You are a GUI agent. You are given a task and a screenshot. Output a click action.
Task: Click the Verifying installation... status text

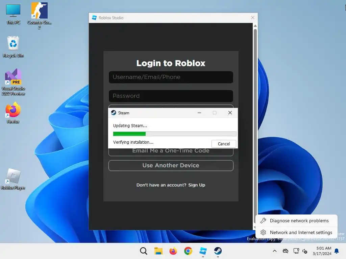133,142
